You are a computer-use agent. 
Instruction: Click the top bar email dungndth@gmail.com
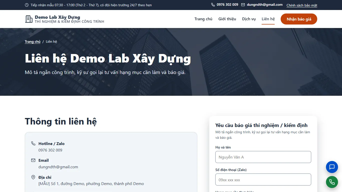[x=265, y=5]
